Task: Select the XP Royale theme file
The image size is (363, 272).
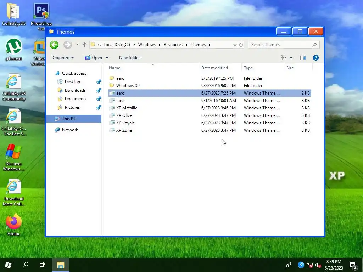Action: pos(210,123)
